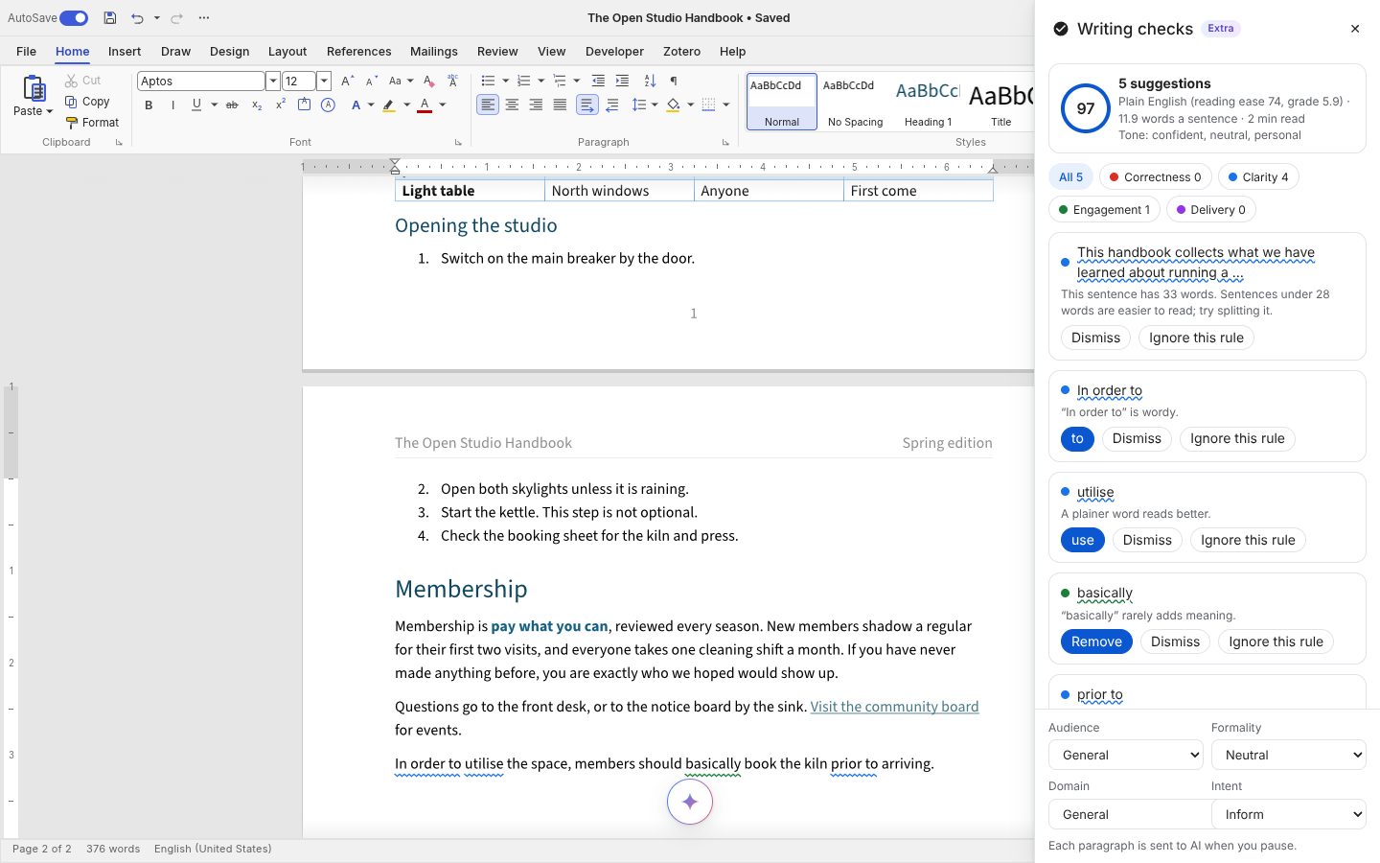Dismiss the "In order to" suggestion
Viewport: 1380px width, 863px height.
(x=1137, y=438)
